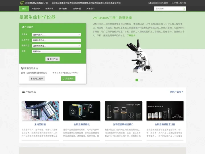Select the second gray carousel indicator
The height and width of the screenshot is (154, 205).
[142, 80]
